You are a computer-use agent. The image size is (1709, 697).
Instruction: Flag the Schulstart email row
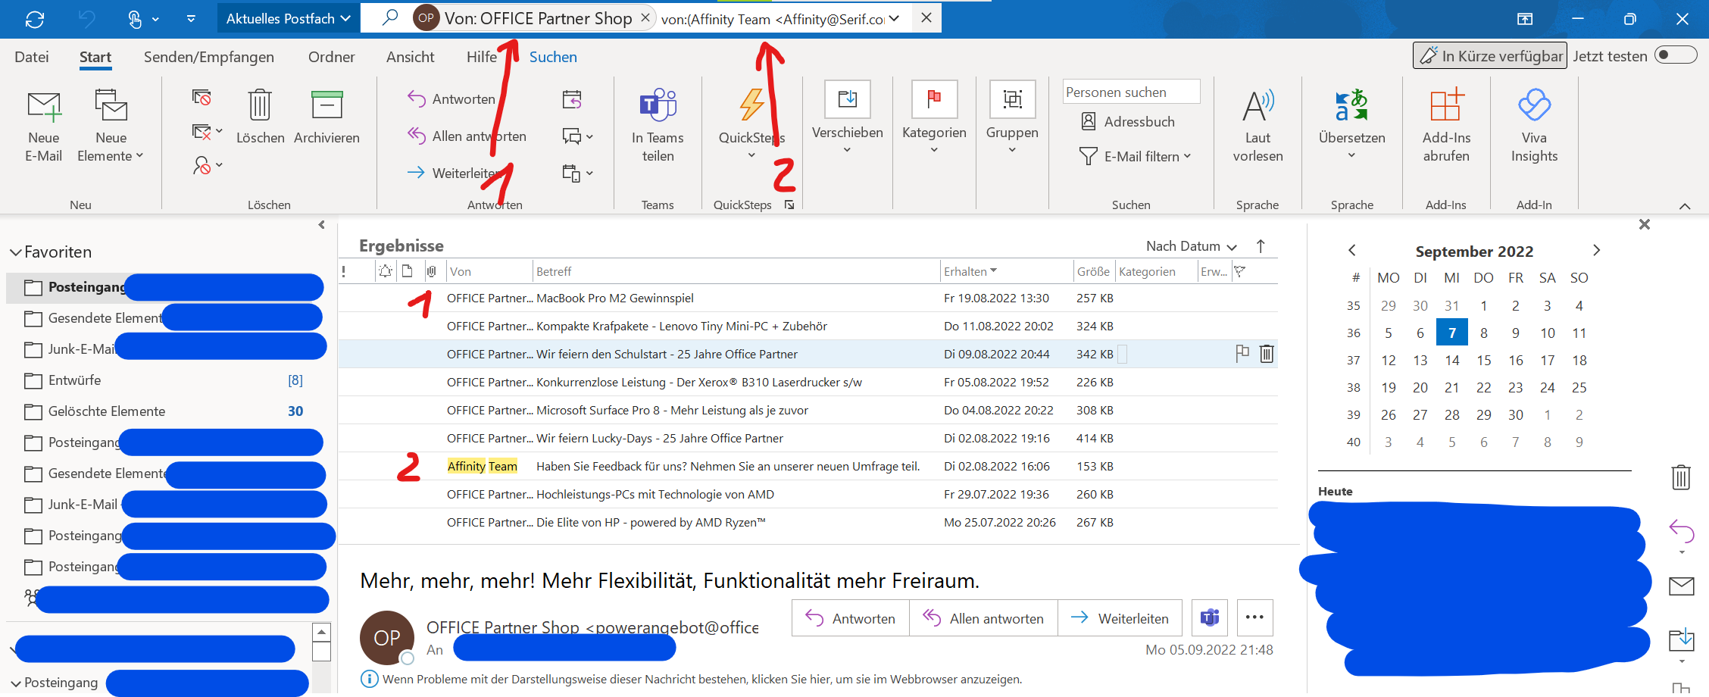coord(1242,353)
